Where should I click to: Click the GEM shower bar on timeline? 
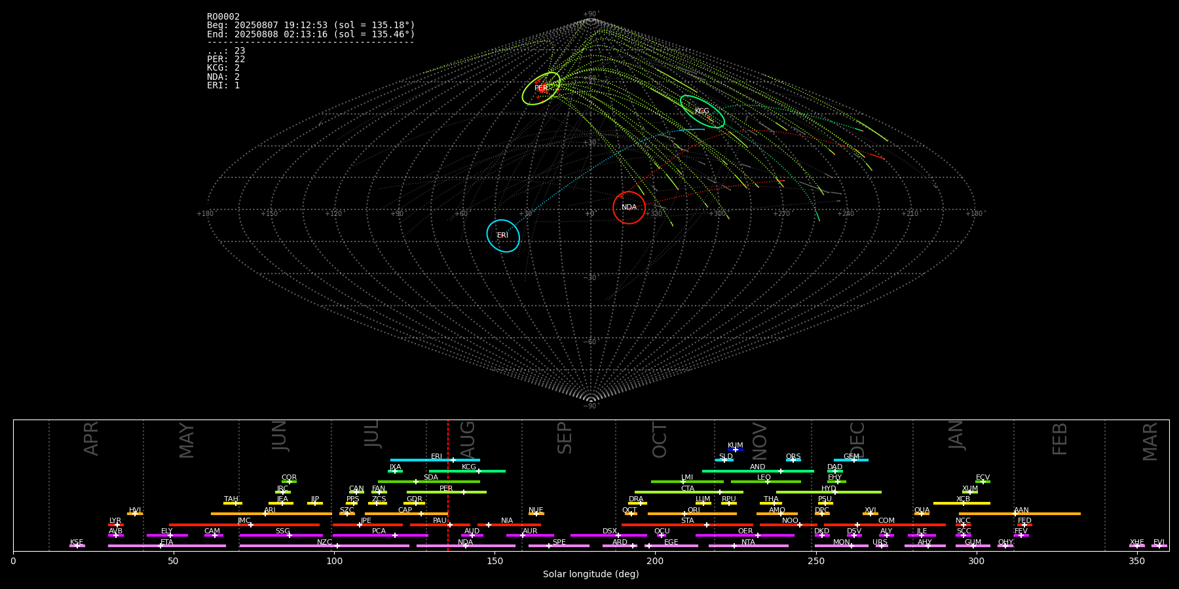click(851, 460)
